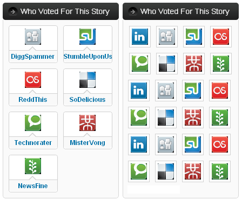Select top-row StumbleUpon thumbnail in right grid
The height and width of the screenshot is (200, 242).
point(194,37)
